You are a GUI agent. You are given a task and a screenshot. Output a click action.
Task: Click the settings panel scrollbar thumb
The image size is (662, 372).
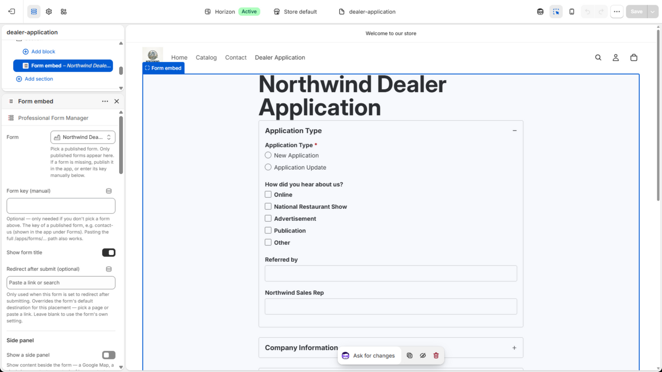click(121, 145)
